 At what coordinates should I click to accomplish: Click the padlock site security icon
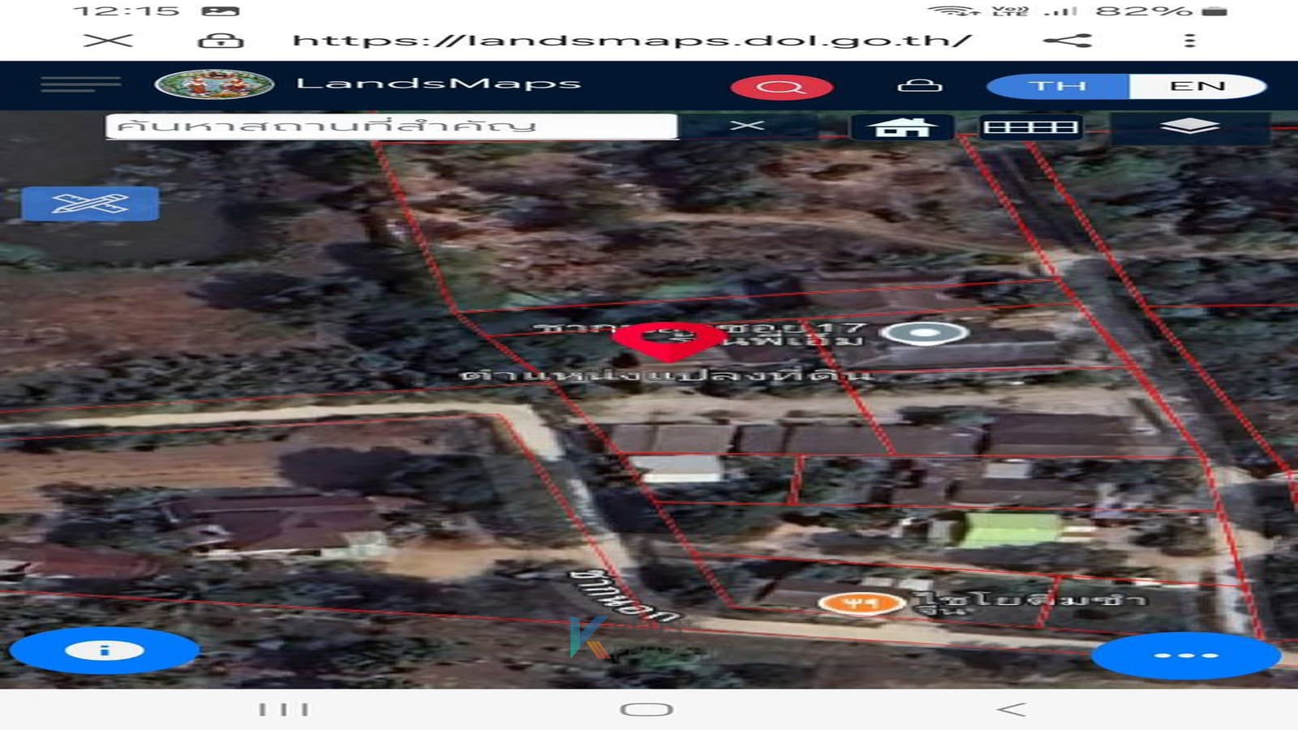pyautogui.click(x=221, y=41)
